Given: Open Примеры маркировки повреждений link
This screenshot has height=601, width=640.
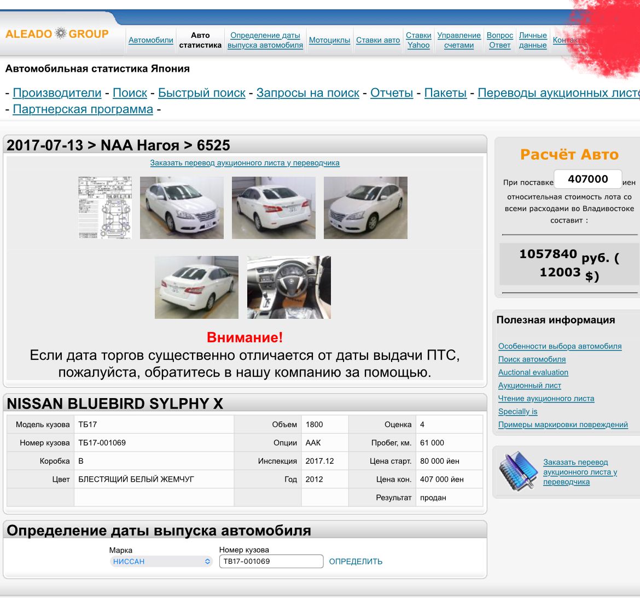Looking at the screenshot, I should tap(563, 425).
